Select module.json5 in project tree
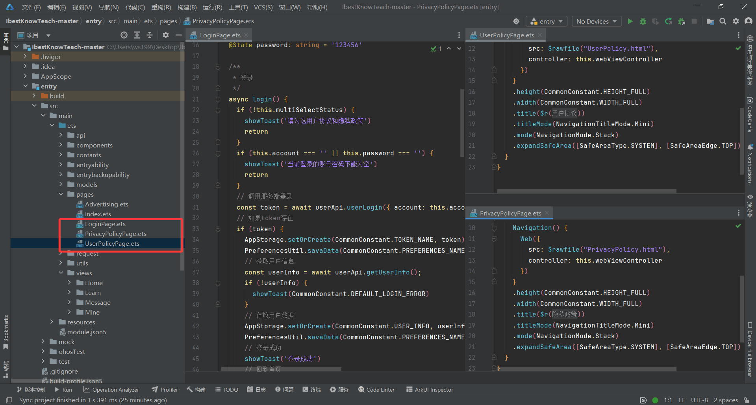 tap(83, 332)
